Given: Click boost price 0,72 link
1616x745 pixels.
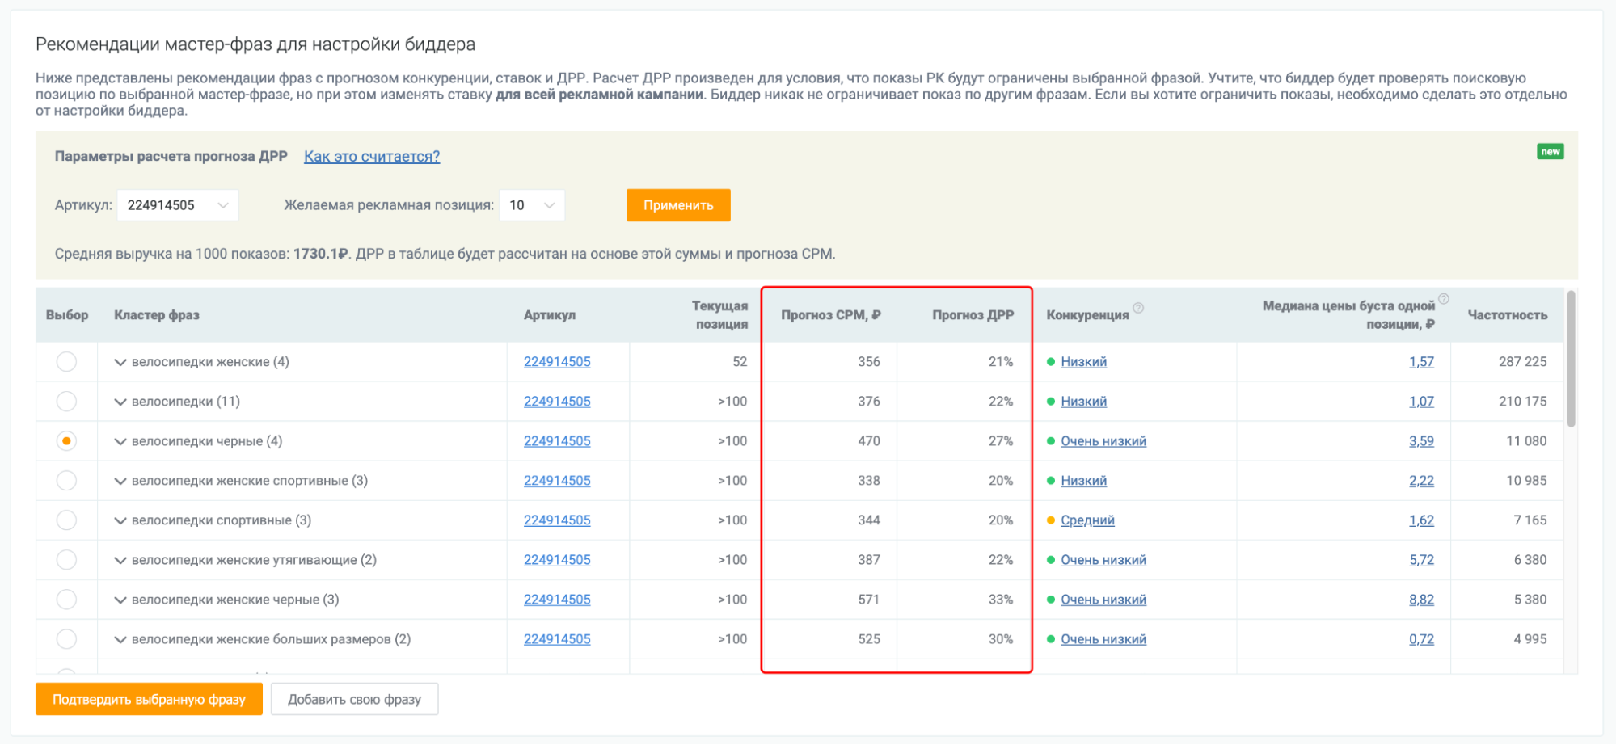Looking at the screenshot, I should 1421,639.
